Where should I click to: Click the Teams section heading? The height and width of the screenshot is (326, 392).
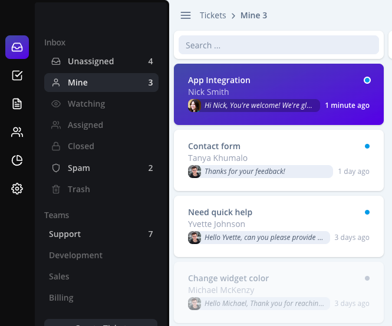point(57,215)
